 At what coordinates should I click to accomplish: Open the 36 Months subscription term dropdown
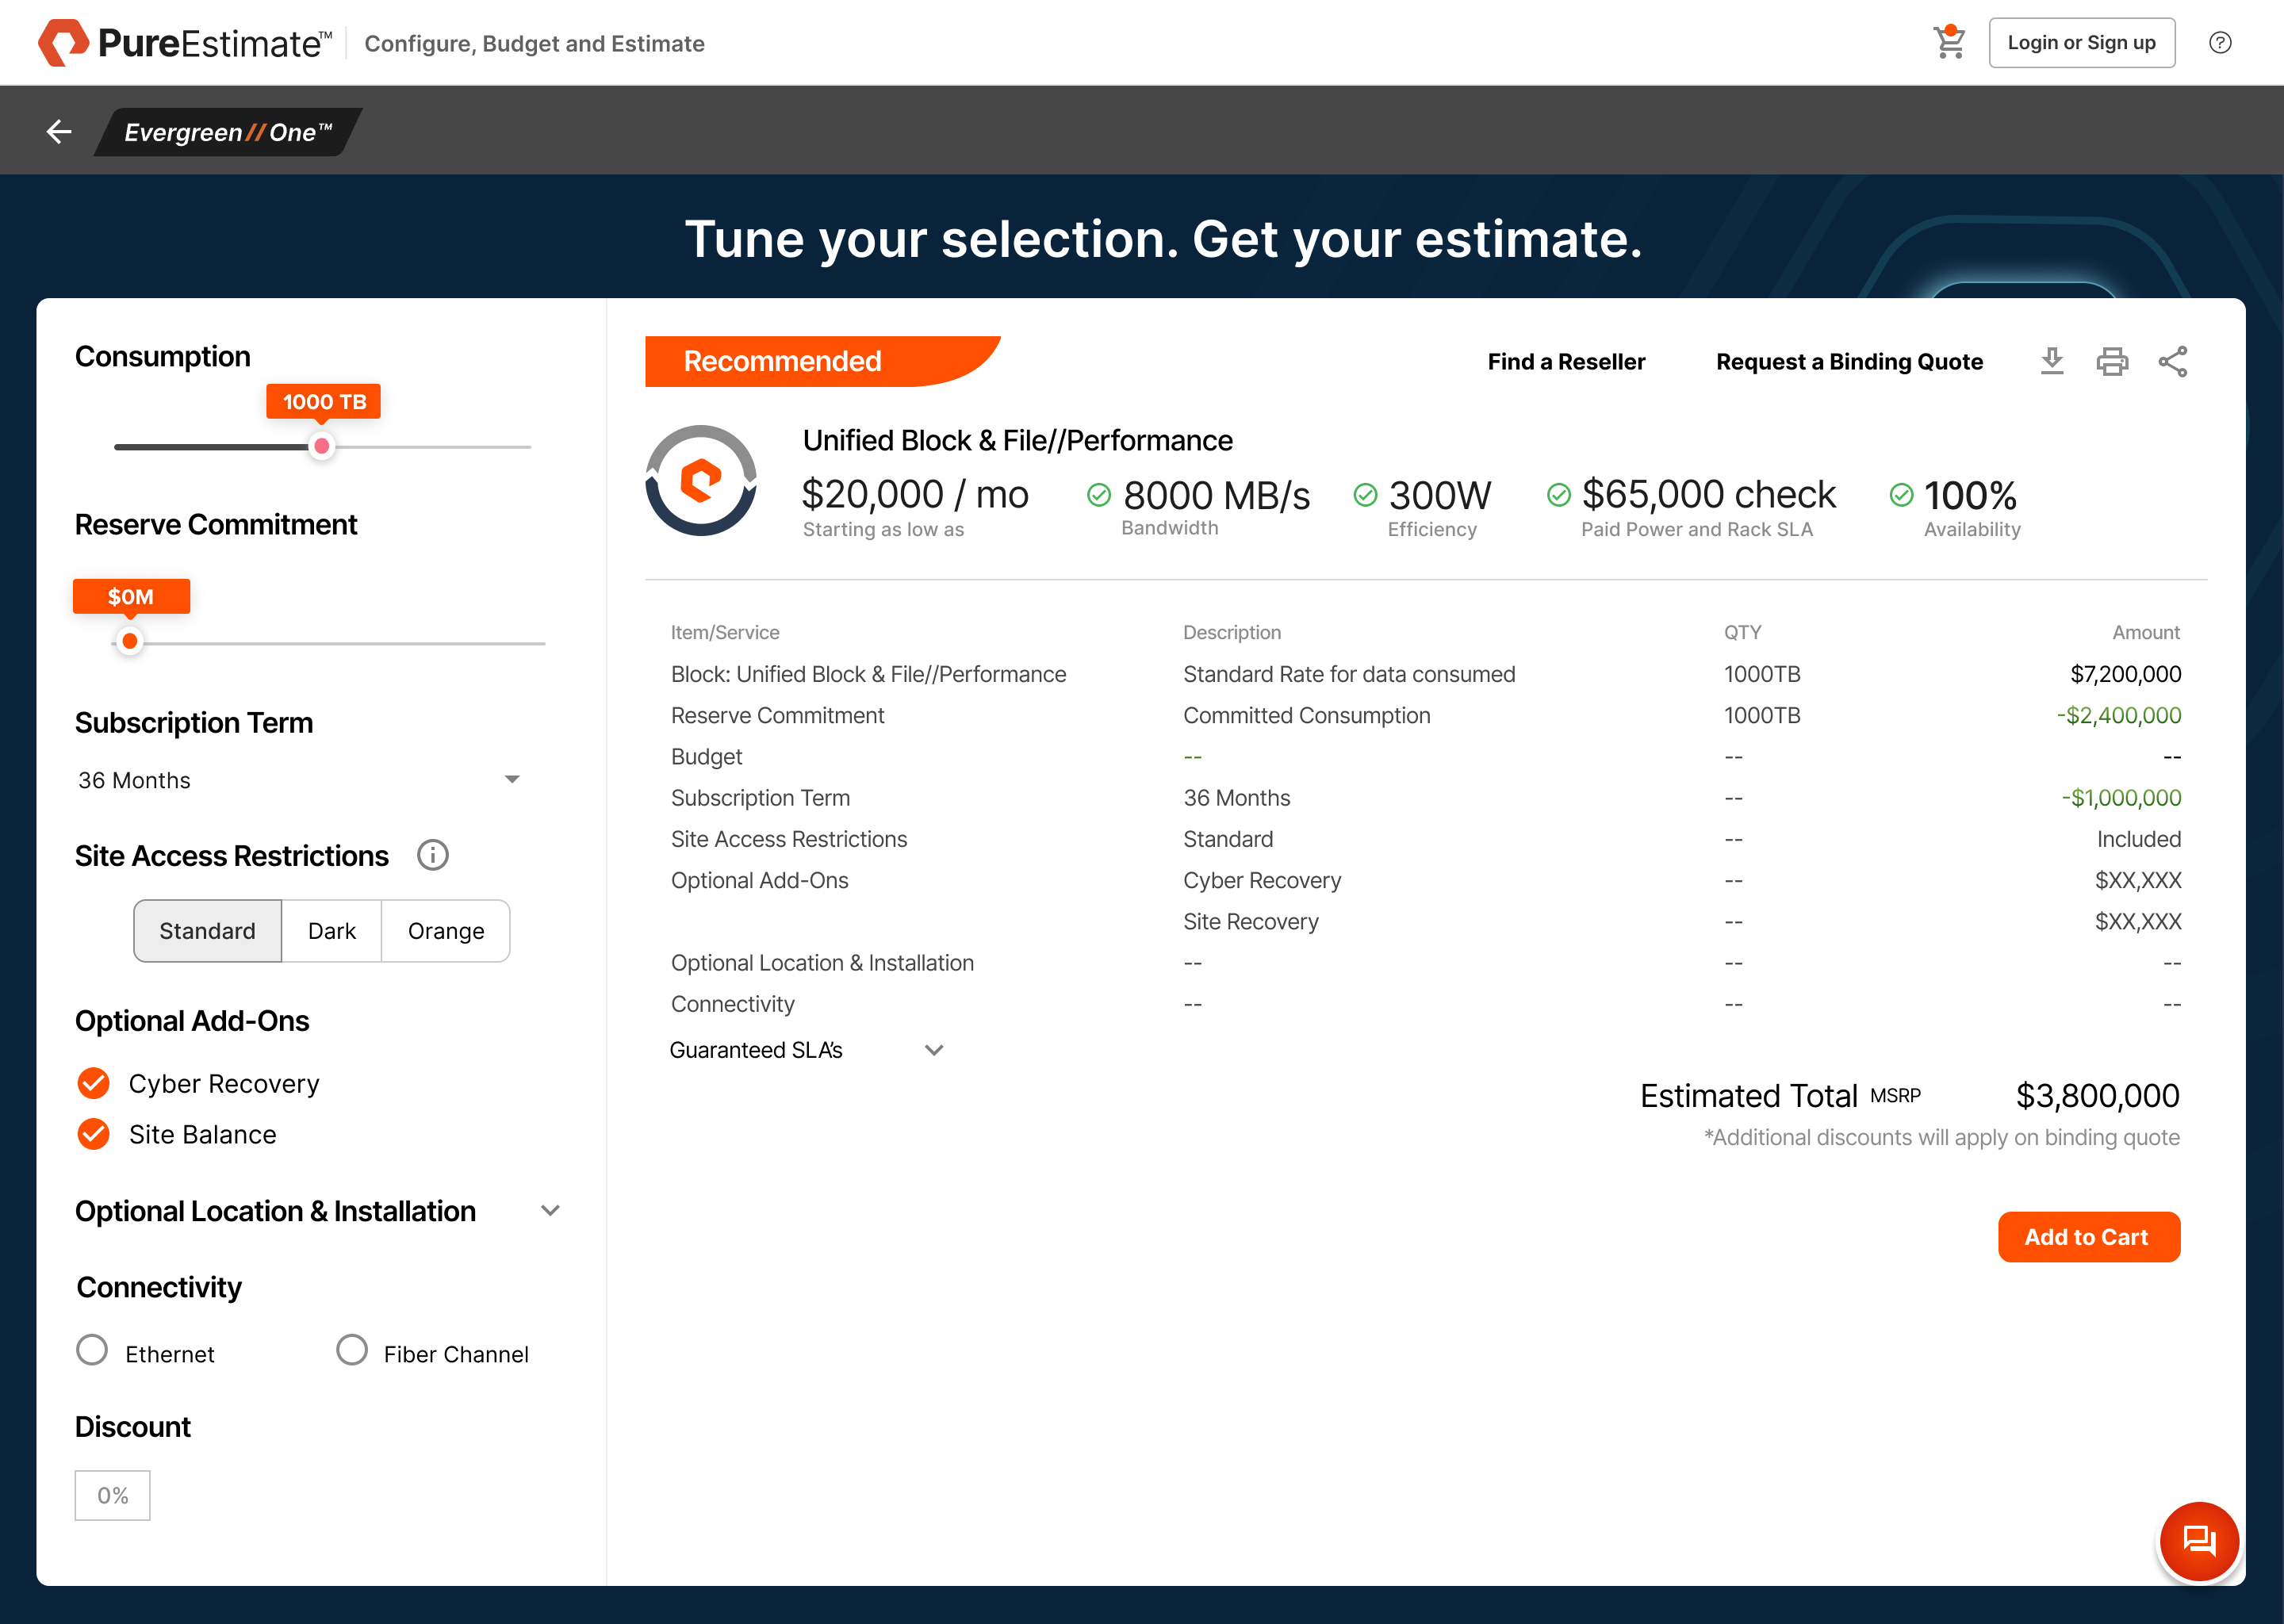point(299,780)
